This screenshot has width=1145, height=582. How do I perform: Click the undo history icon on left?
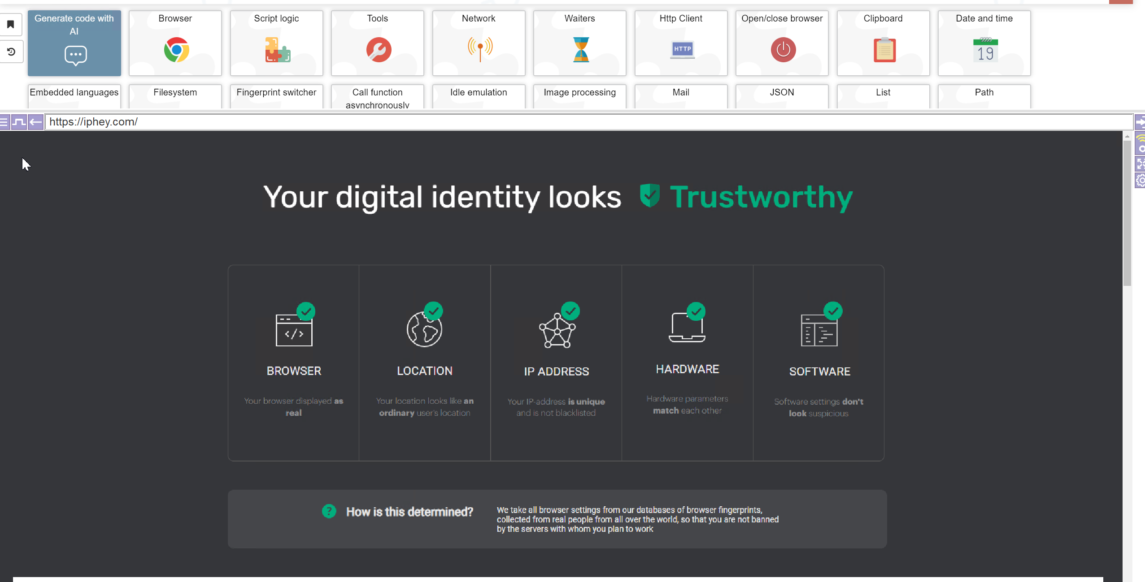[11, 52]
